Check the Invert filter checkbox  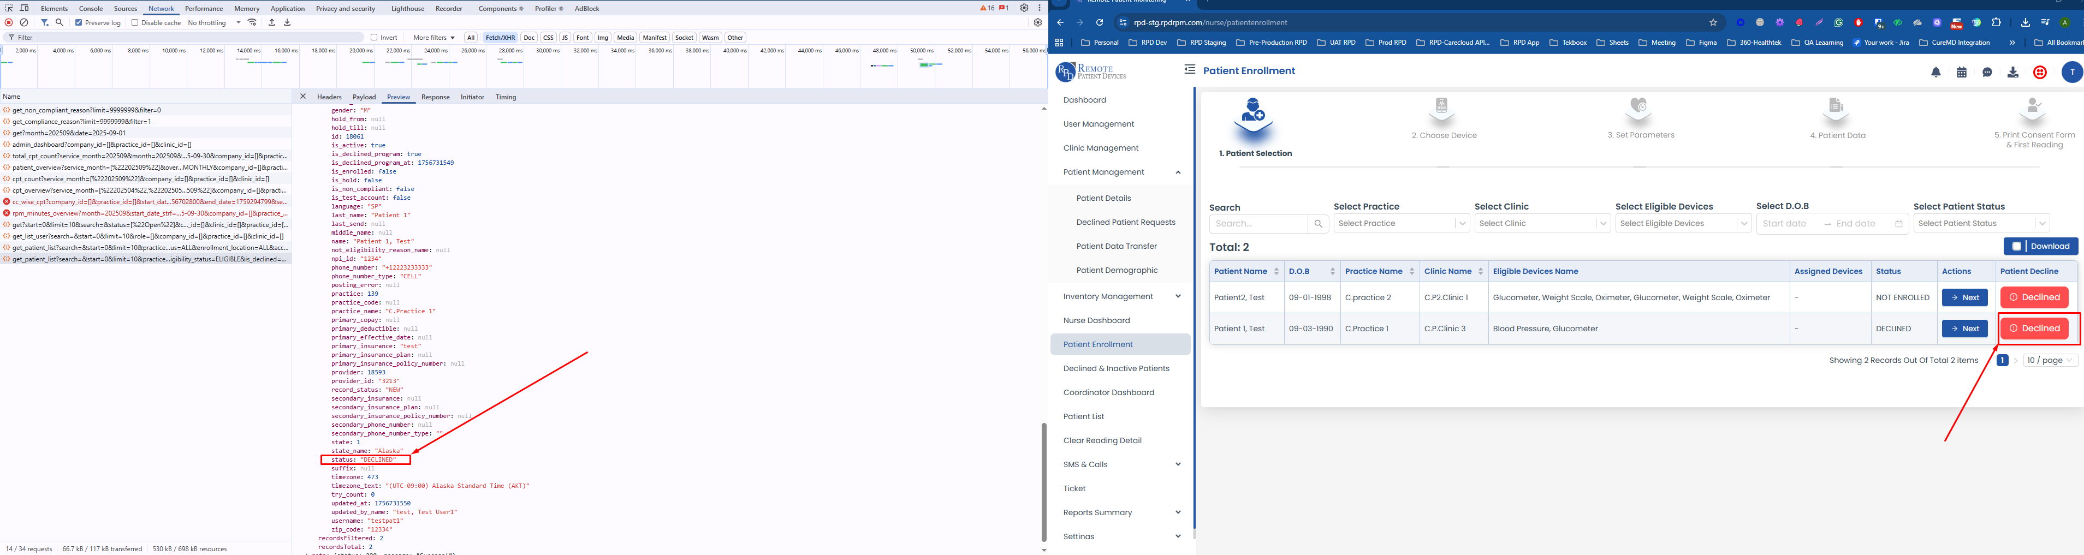(x=374, y=37)
